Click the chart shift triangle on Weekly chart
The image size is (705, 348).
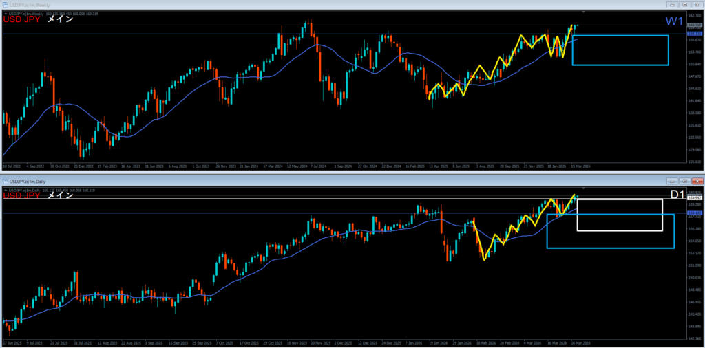584,12
